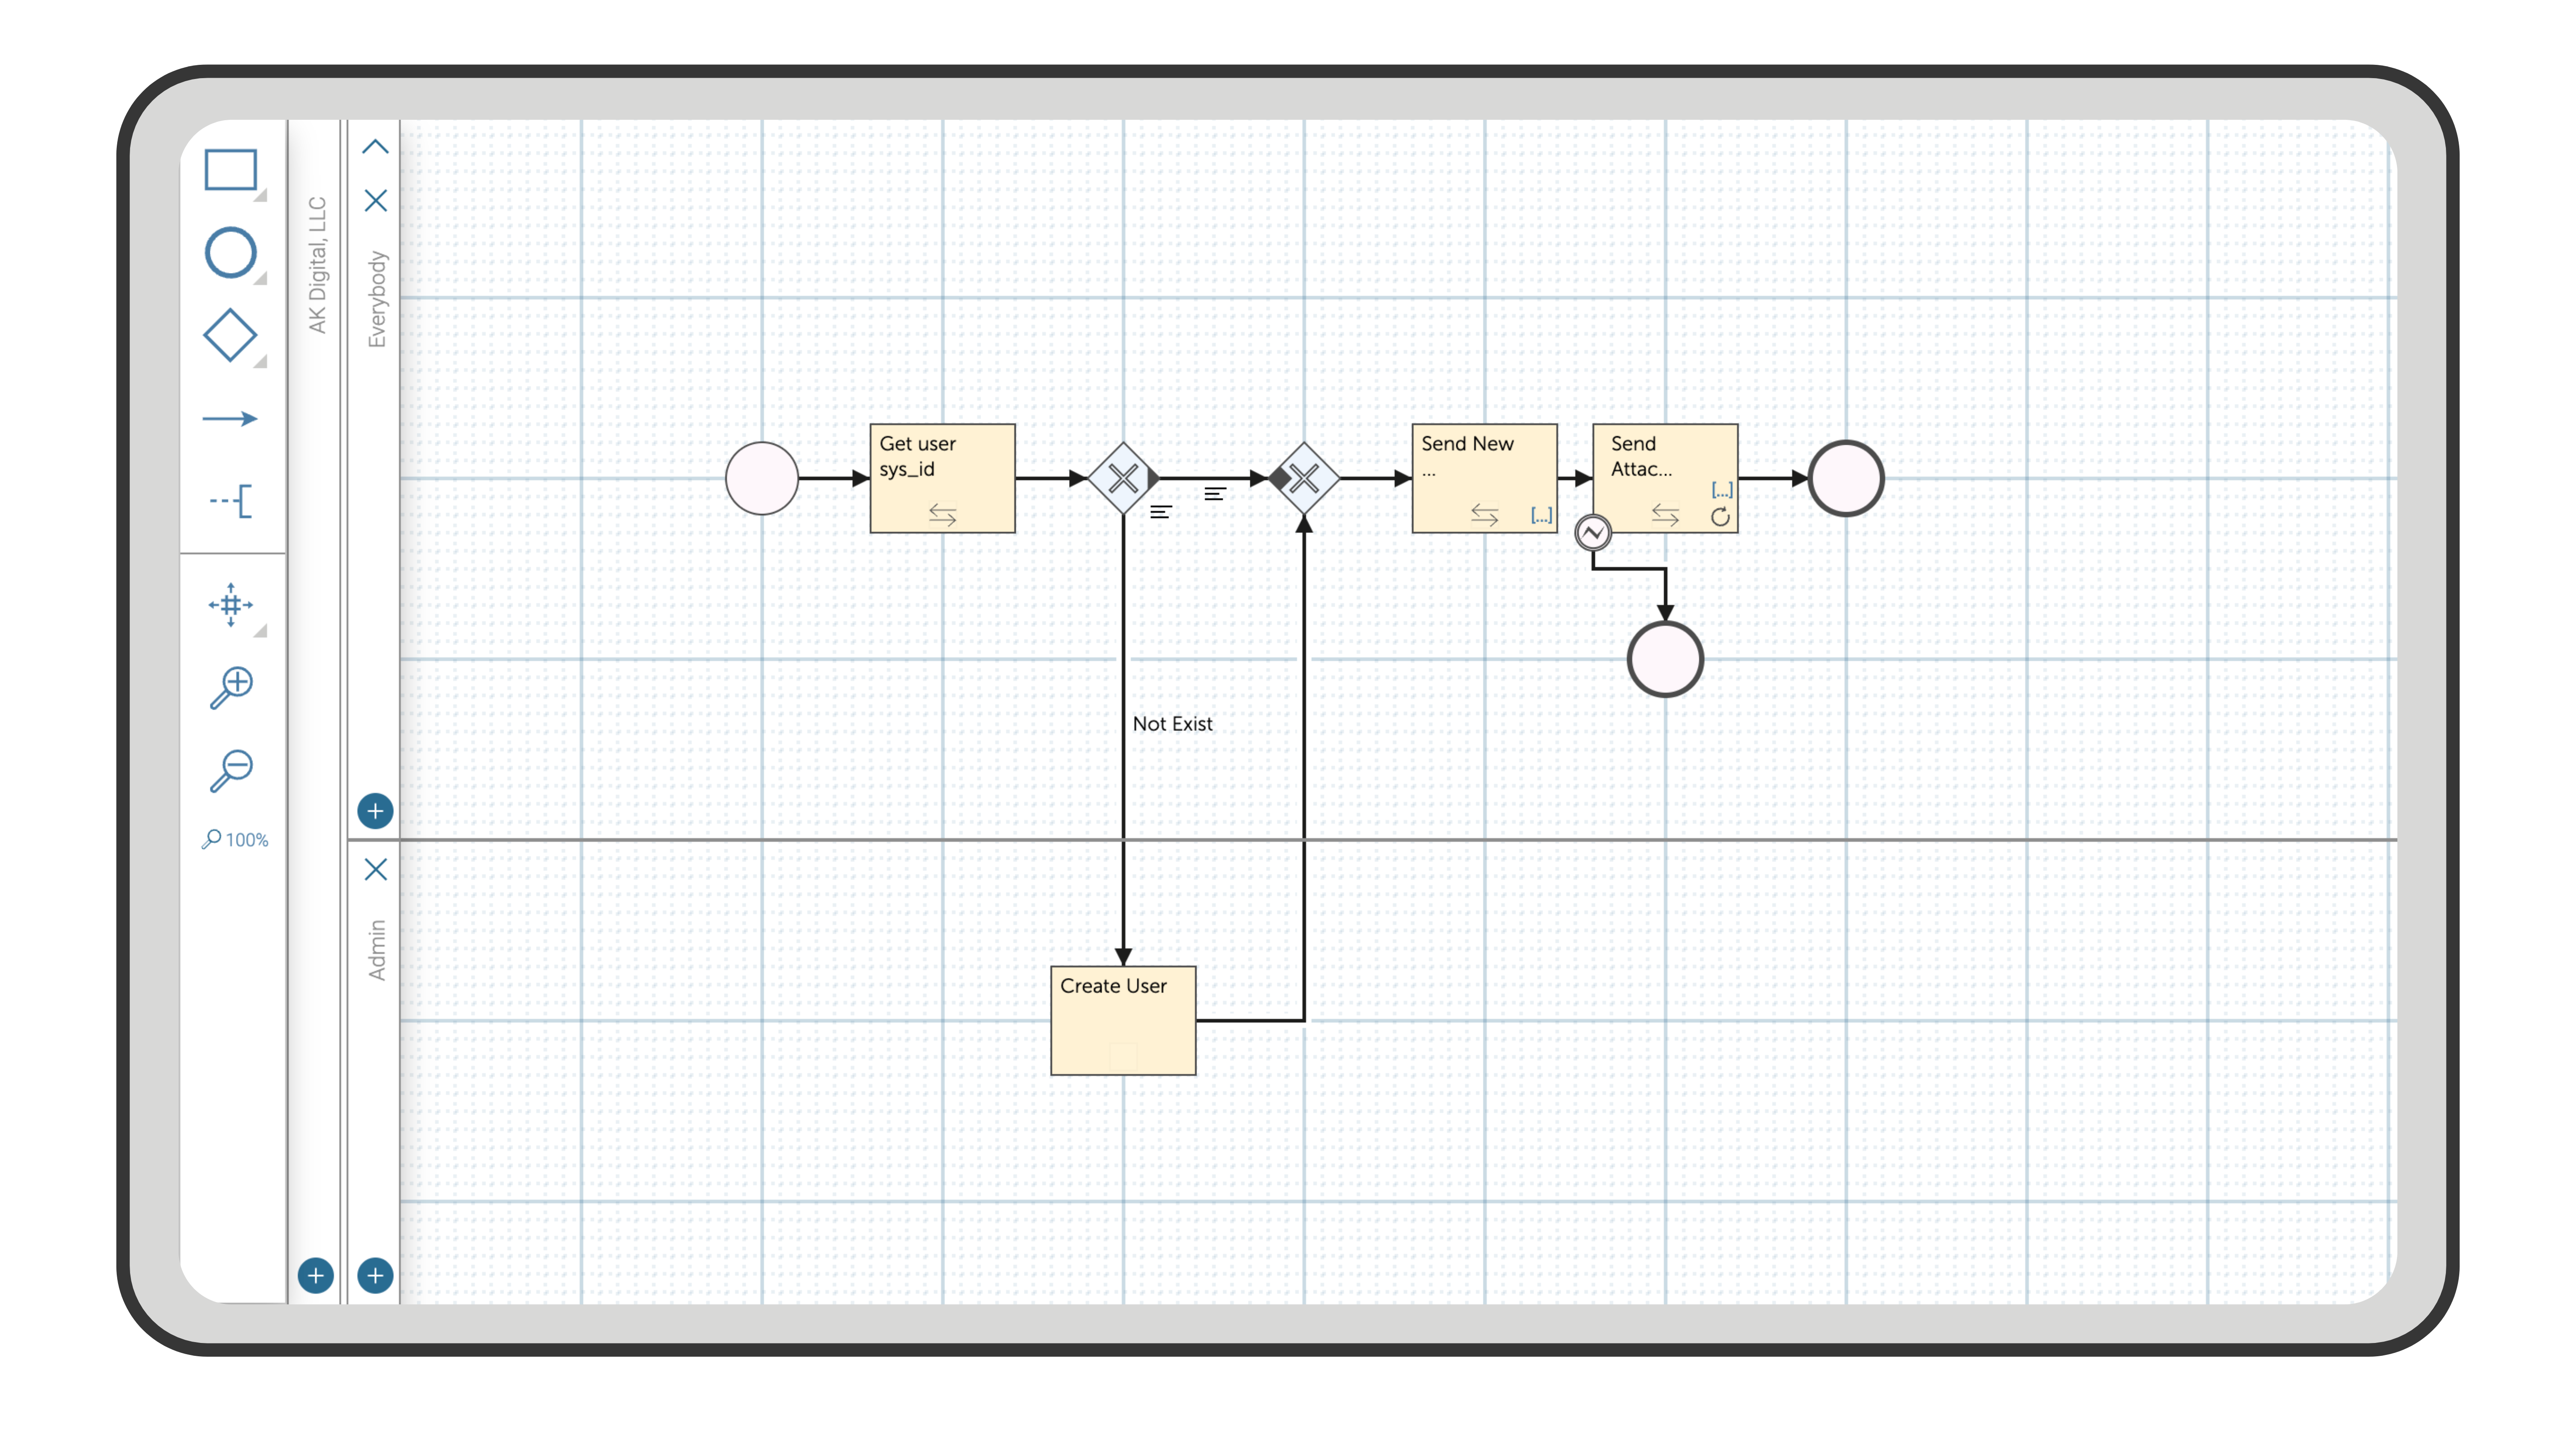The image size is (2576, 1449).
Task: Select the rectangle task shape tool
Action: click(230, 170)
